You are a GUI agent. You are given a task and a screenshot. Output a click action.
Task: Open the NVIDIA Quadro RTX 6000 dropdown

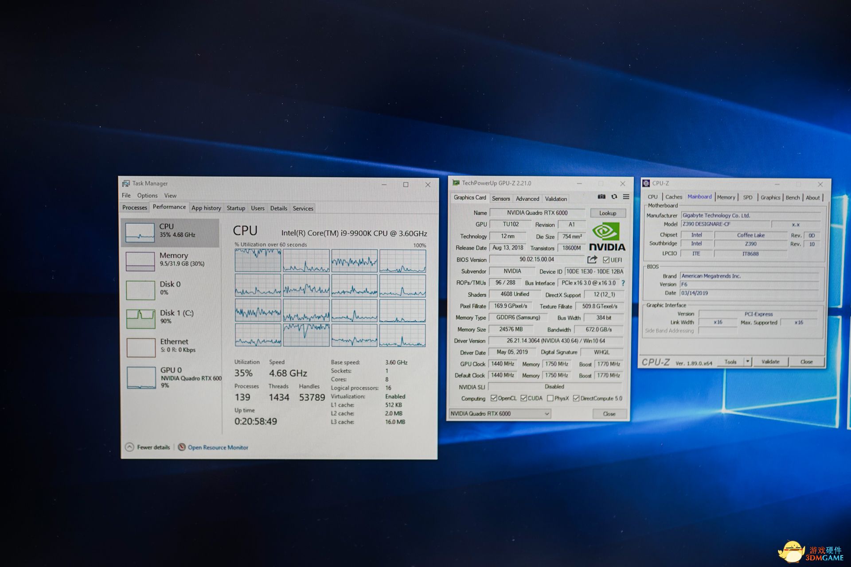tap(500, 414)
